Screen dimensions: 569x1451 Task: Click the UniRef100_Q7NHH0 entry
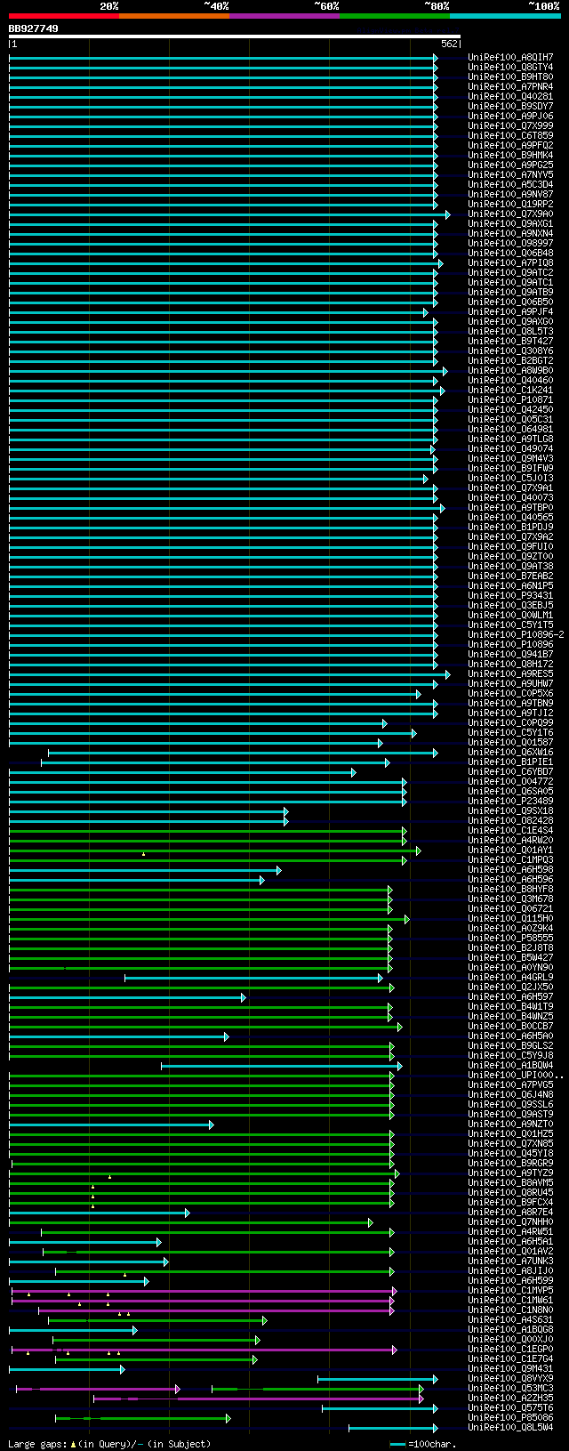510,1222
